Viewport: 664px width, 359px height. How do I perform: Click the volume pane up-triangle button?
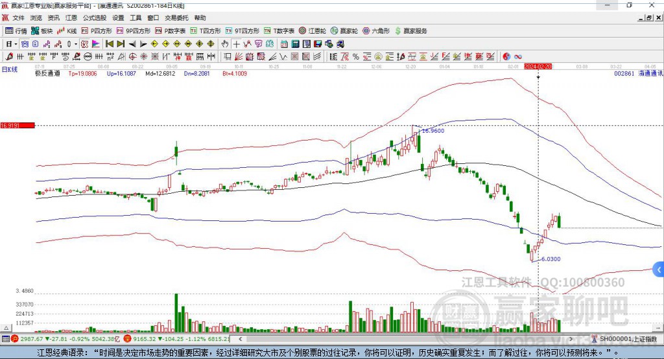(6, 328)
